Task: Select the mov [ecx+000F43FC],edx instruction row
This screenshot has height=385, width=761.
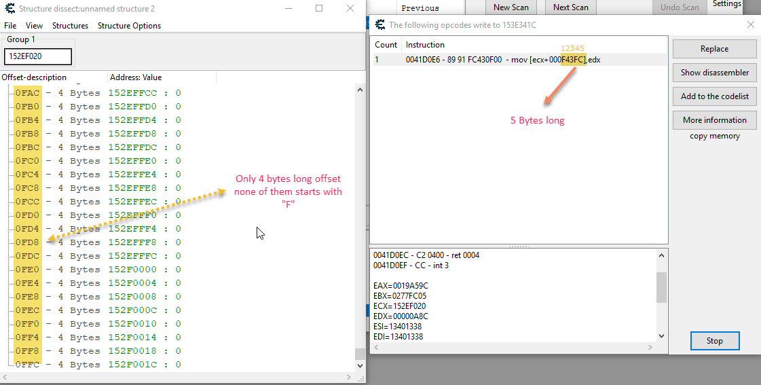Action: coord(502,60)
